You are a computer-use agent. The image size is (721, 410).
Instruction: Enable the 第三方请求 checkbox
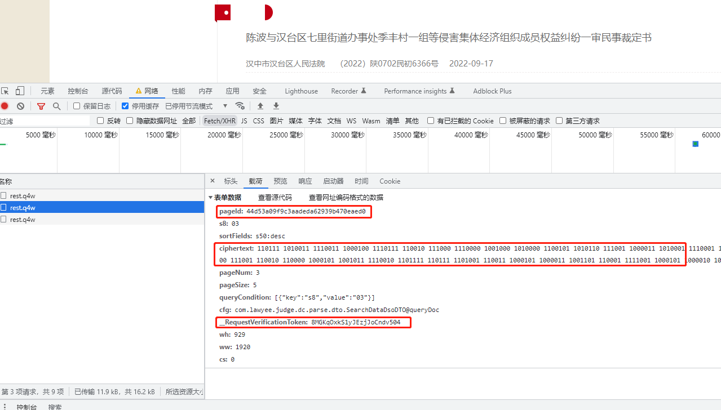(x=559, y=121)
